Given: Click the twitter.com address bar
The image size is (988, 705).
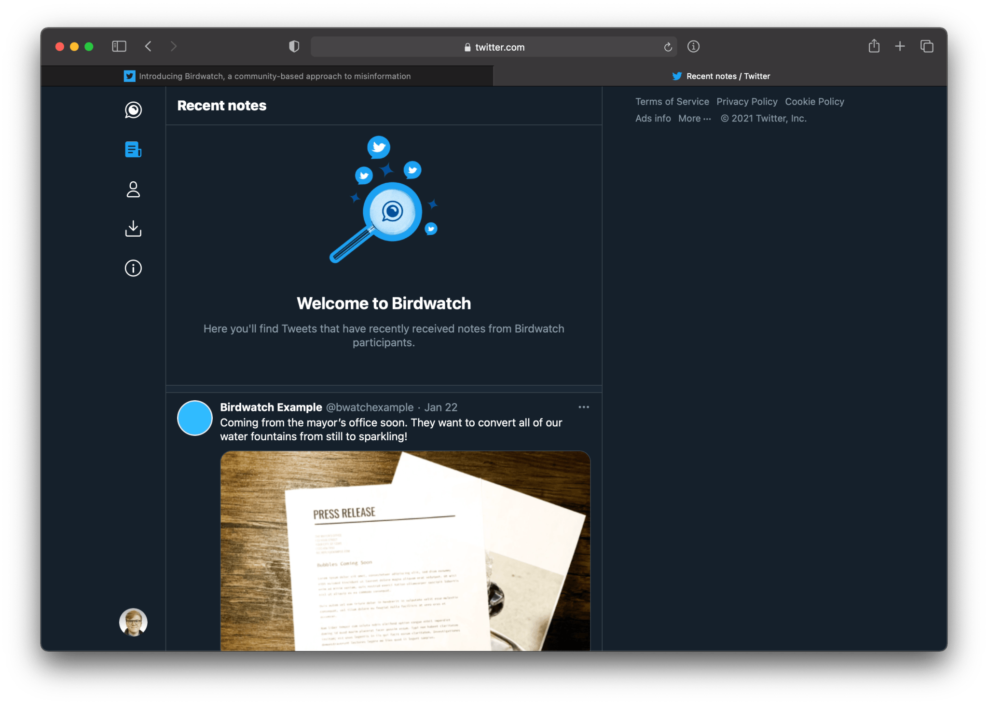Looking at the screenshot, I should click(494, 47).
